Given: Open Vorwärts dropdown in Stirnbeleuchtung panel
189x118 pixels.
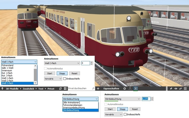Looking at the screenshot, I should pyautogui.click(x=113, y=114).
